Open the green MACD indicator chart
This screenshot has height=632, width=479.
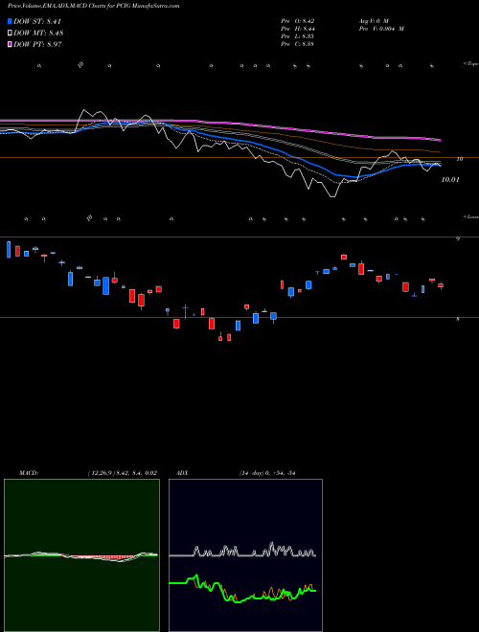(x=81, y=555)
